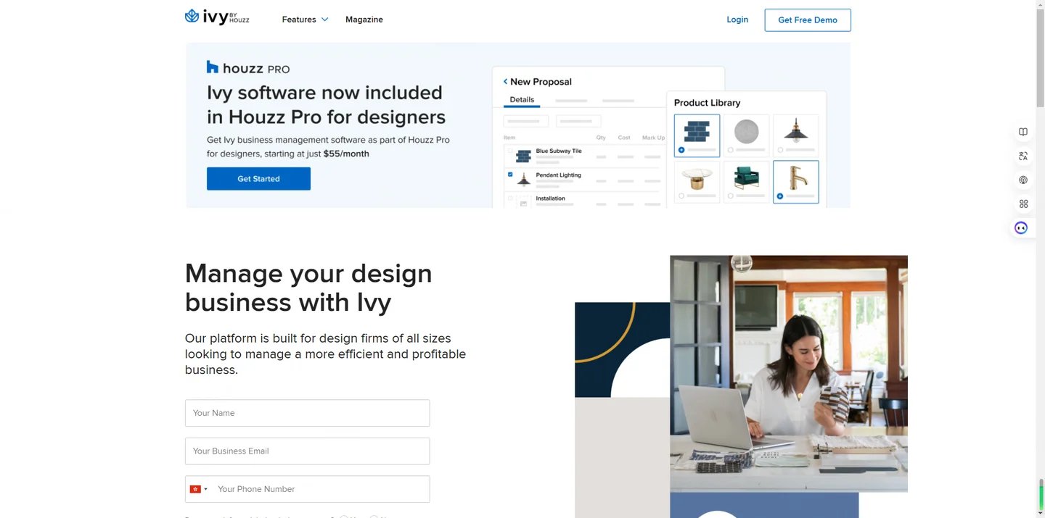Toggle the radio button under the subway tile product

[681, 150]
